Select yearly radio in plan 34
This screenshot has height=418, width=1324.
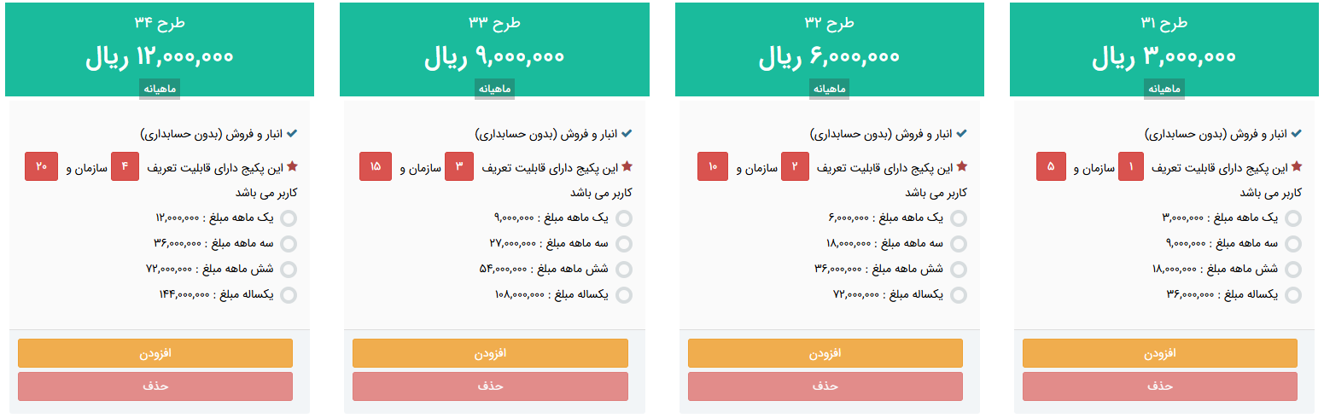coord(289,295)
